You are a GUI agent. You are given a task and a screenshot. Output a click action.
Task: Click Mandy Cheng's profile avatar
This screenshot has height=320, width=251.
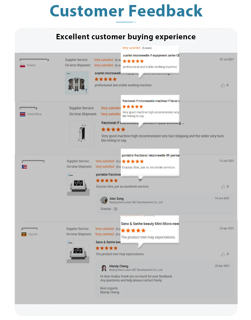tap(104, 268)
